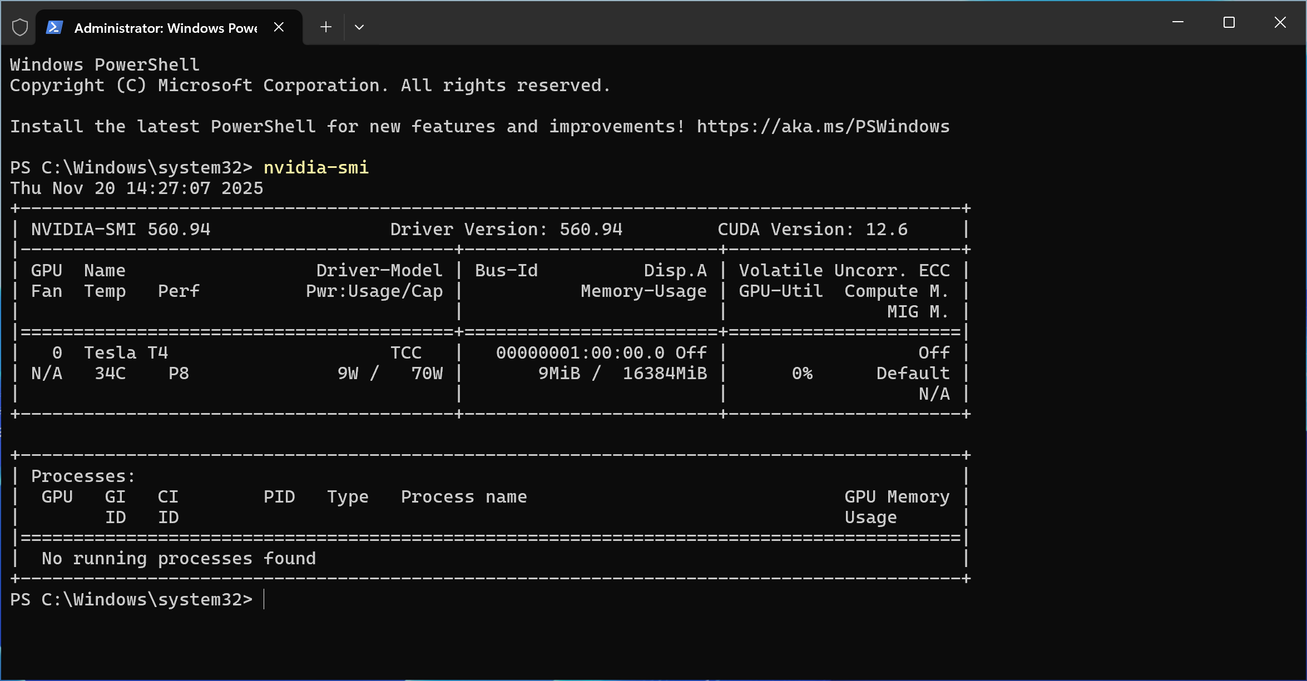Click the 9W power usage value
Viewport: 1307px width, 681px height.
[x=348, y=374]
